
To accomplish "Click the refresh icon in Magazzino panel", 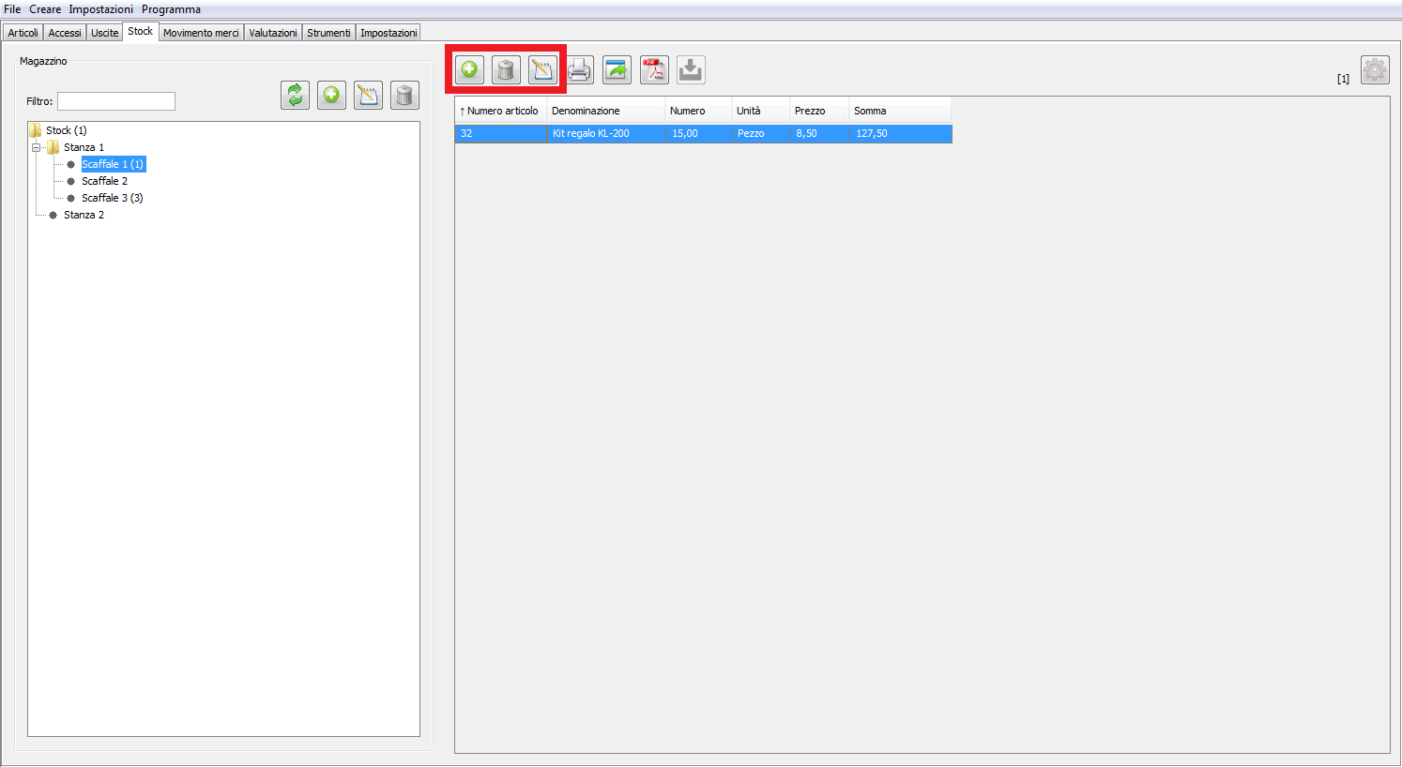I will 295,95.
